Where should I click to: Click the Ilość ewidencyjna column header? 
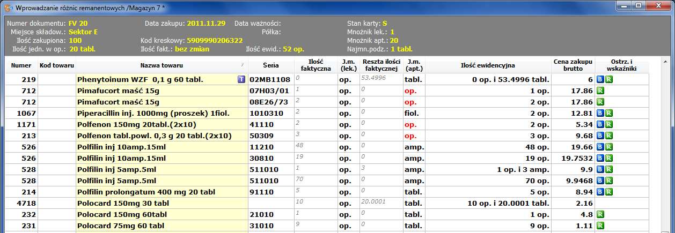[x=488, y=65]
